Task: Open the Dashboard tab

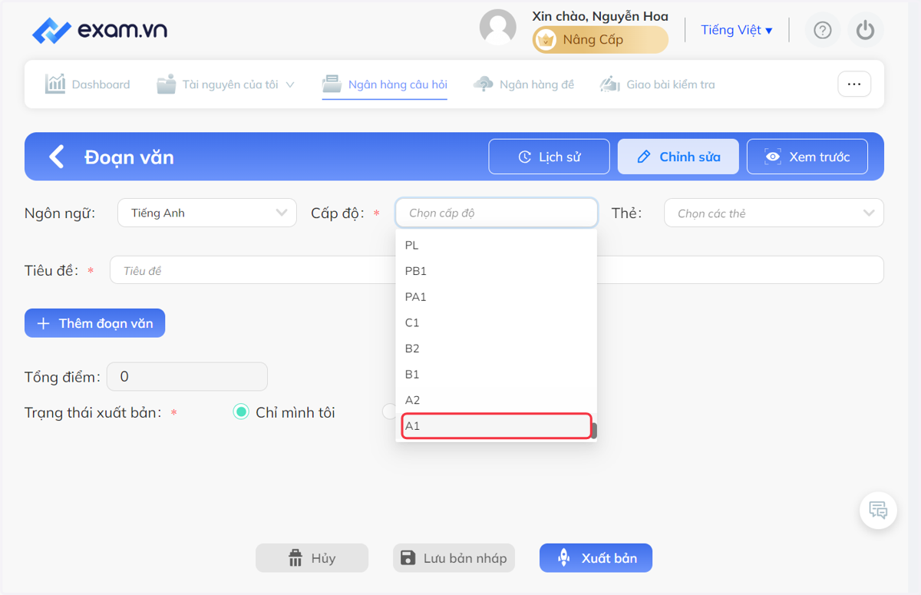Action: point(87,84)
